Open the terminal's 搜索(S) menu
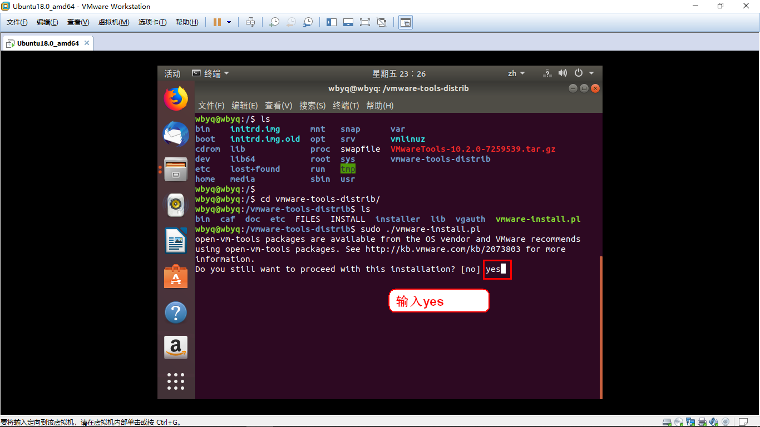 pos(312,106)
